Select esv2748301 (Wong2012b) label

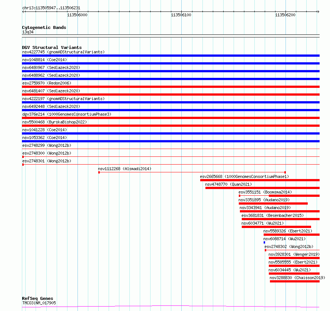point(47,161)
